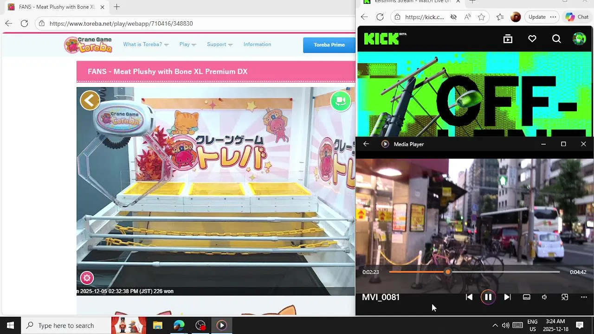This screenshot has width=594, height=334.
Task: Open Kick following heart icon
Action: (532, 39)
